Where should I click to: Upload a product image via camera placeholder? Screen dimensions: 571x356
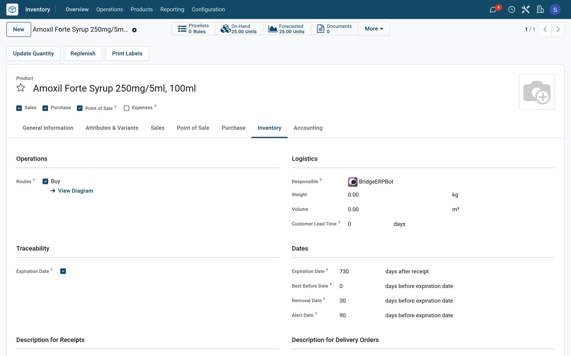tap(537, 92)
